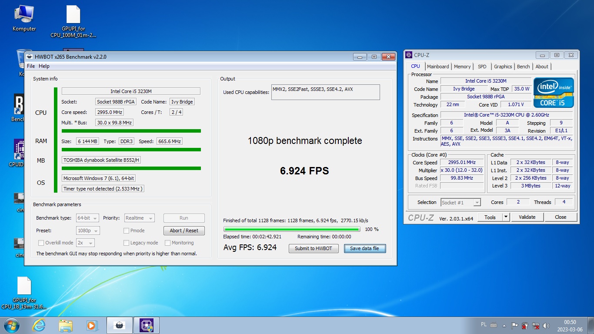Click the PL input language indicator
Screen dimensions: 594x334
pyautogui.click(x=484, y=325)
